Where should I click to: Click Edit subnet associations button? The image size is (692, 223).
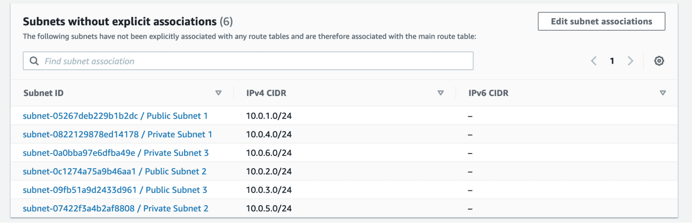point(601,21)
